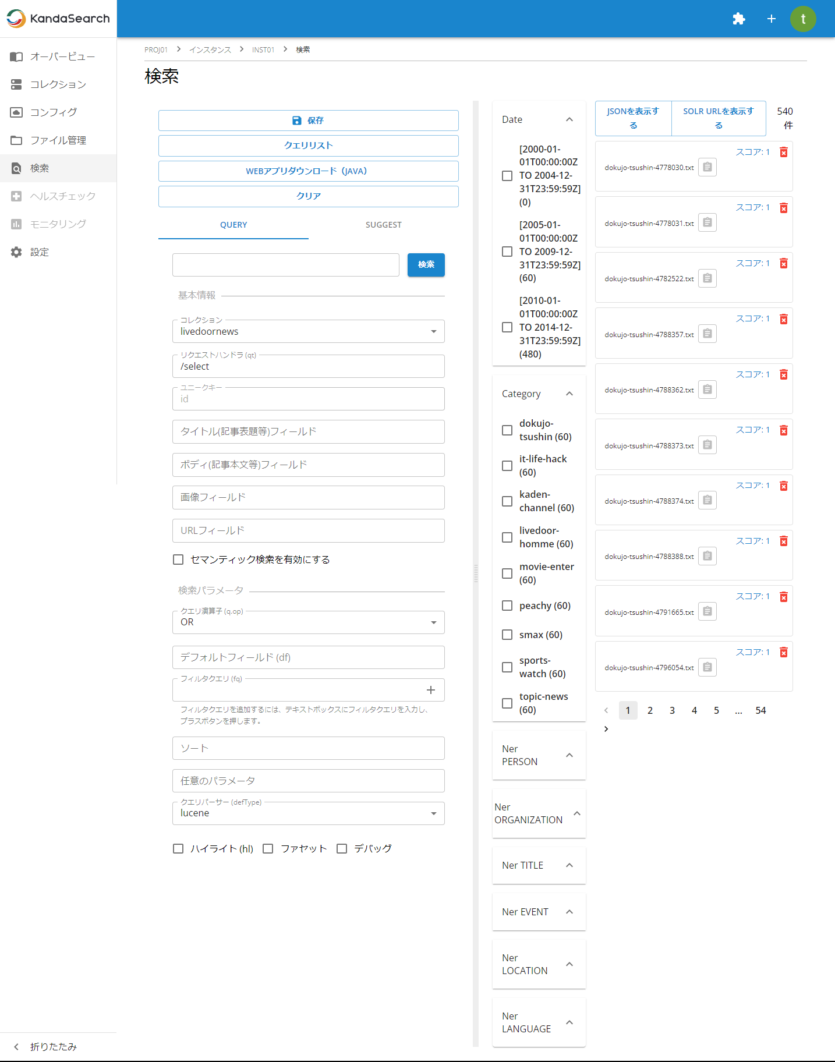
Task: Copy clipboard icon for dokujo-tsushin-4778031.txt
Action: pyautogui.click(x=707, y=222)
